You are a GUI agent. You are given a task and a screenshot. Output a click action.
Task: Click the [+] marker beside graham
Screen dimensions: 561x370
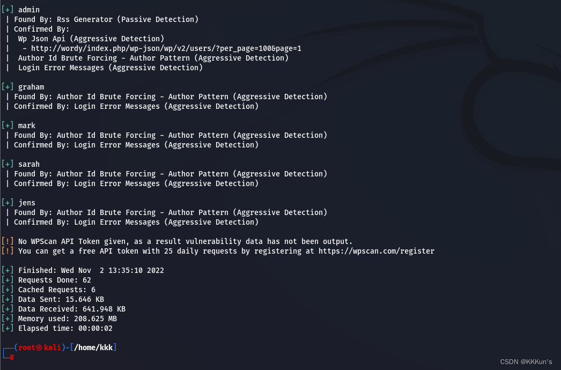8,87
